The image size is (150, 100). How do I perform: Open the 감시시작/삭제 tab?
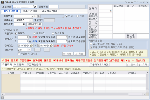click(x=50, y=11)
